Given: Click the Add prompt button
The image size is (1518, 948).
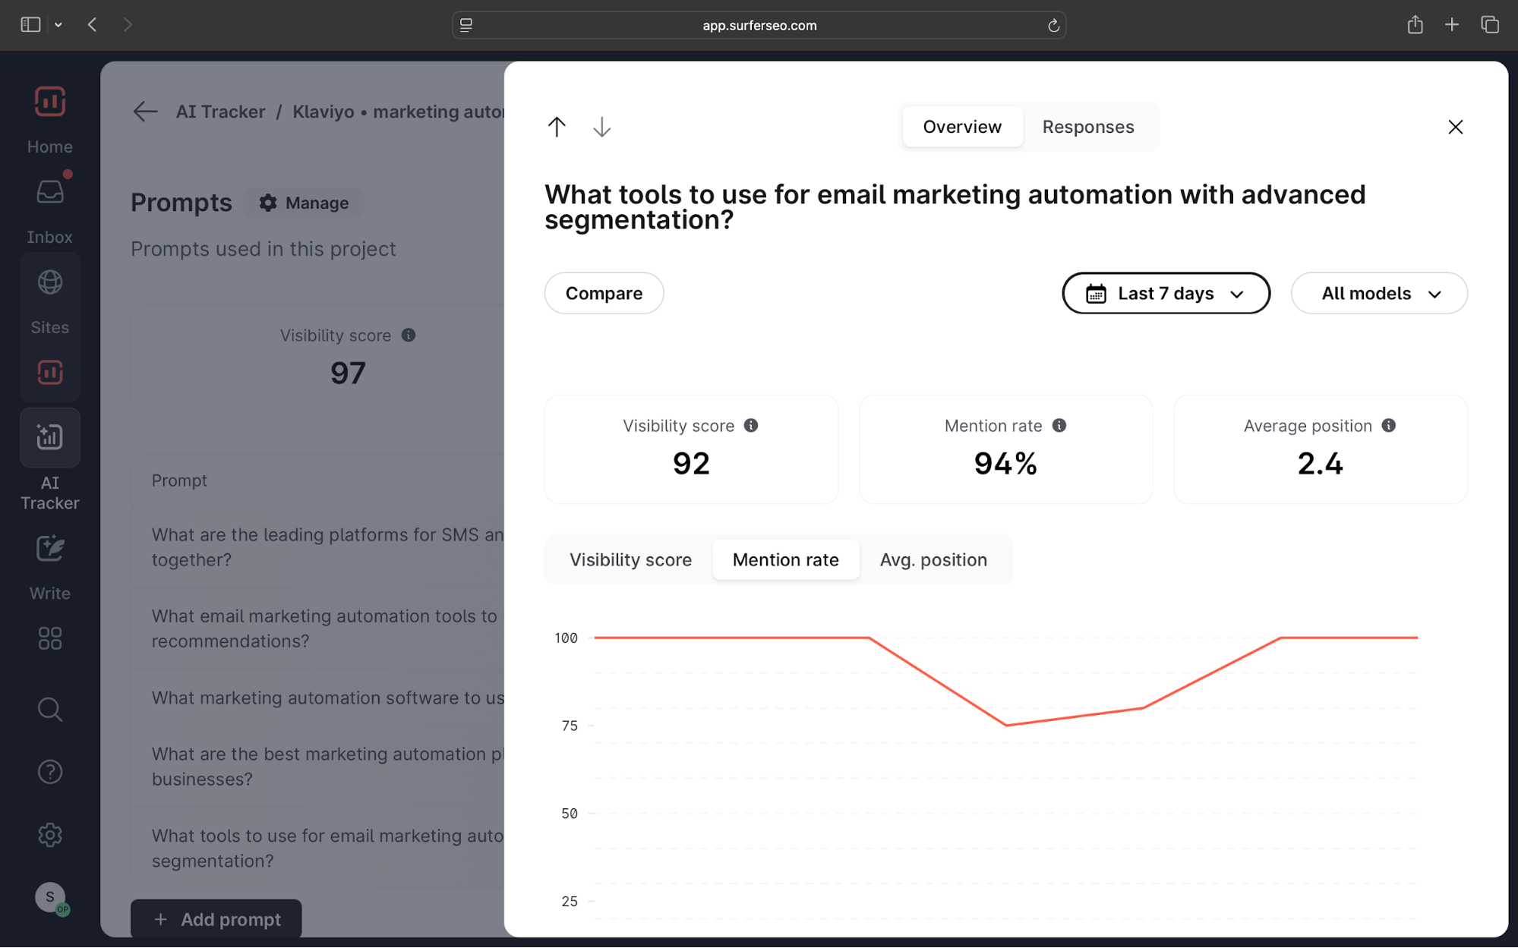Looking at the screenshot, I should coord(216,919).
